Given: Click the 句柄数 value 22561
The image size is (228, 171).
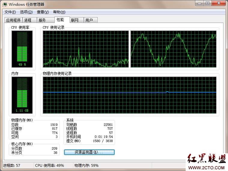Looking at the screenshot, I should pos(108,125).
